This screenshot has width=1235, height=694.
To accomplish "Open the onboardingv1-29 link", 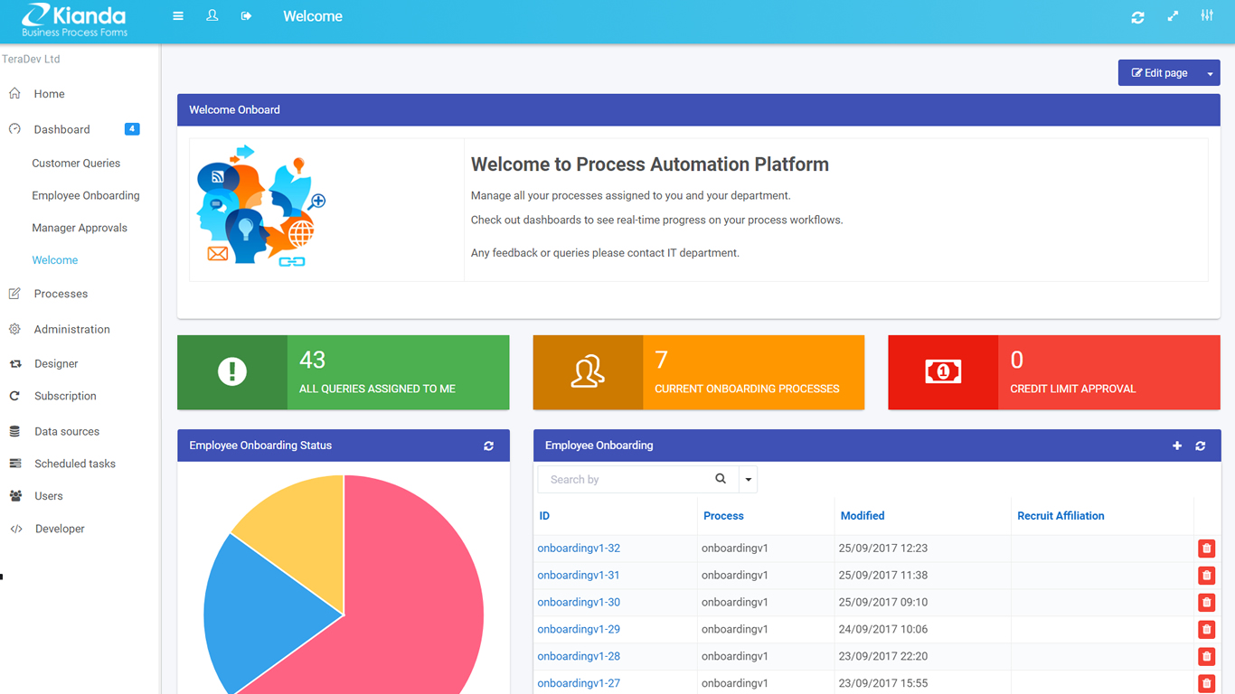I will [x=579, y=630].
